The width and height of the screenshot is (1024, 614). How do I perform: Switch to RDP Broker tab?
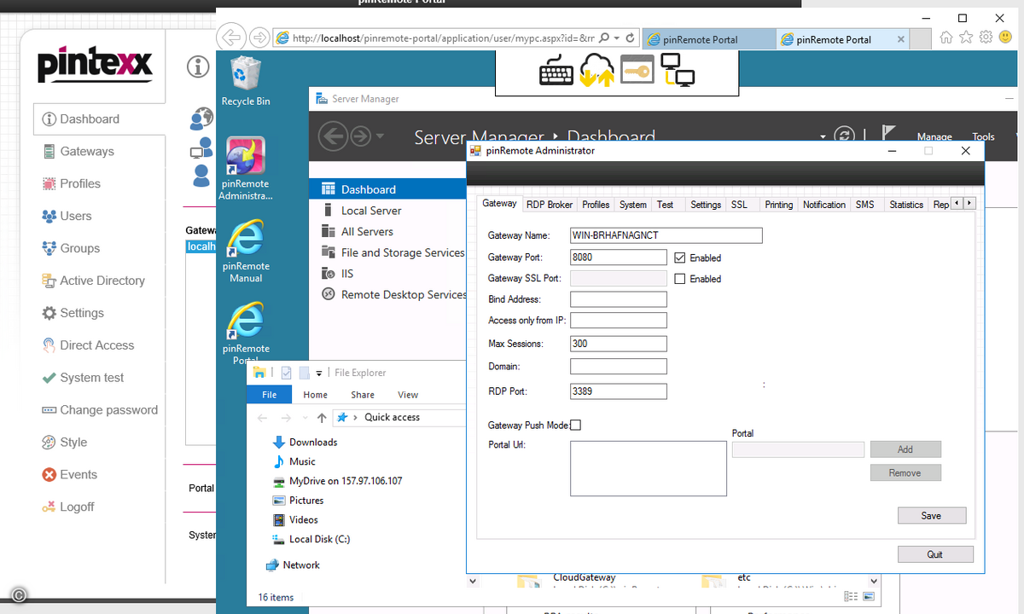coord(550,205)
